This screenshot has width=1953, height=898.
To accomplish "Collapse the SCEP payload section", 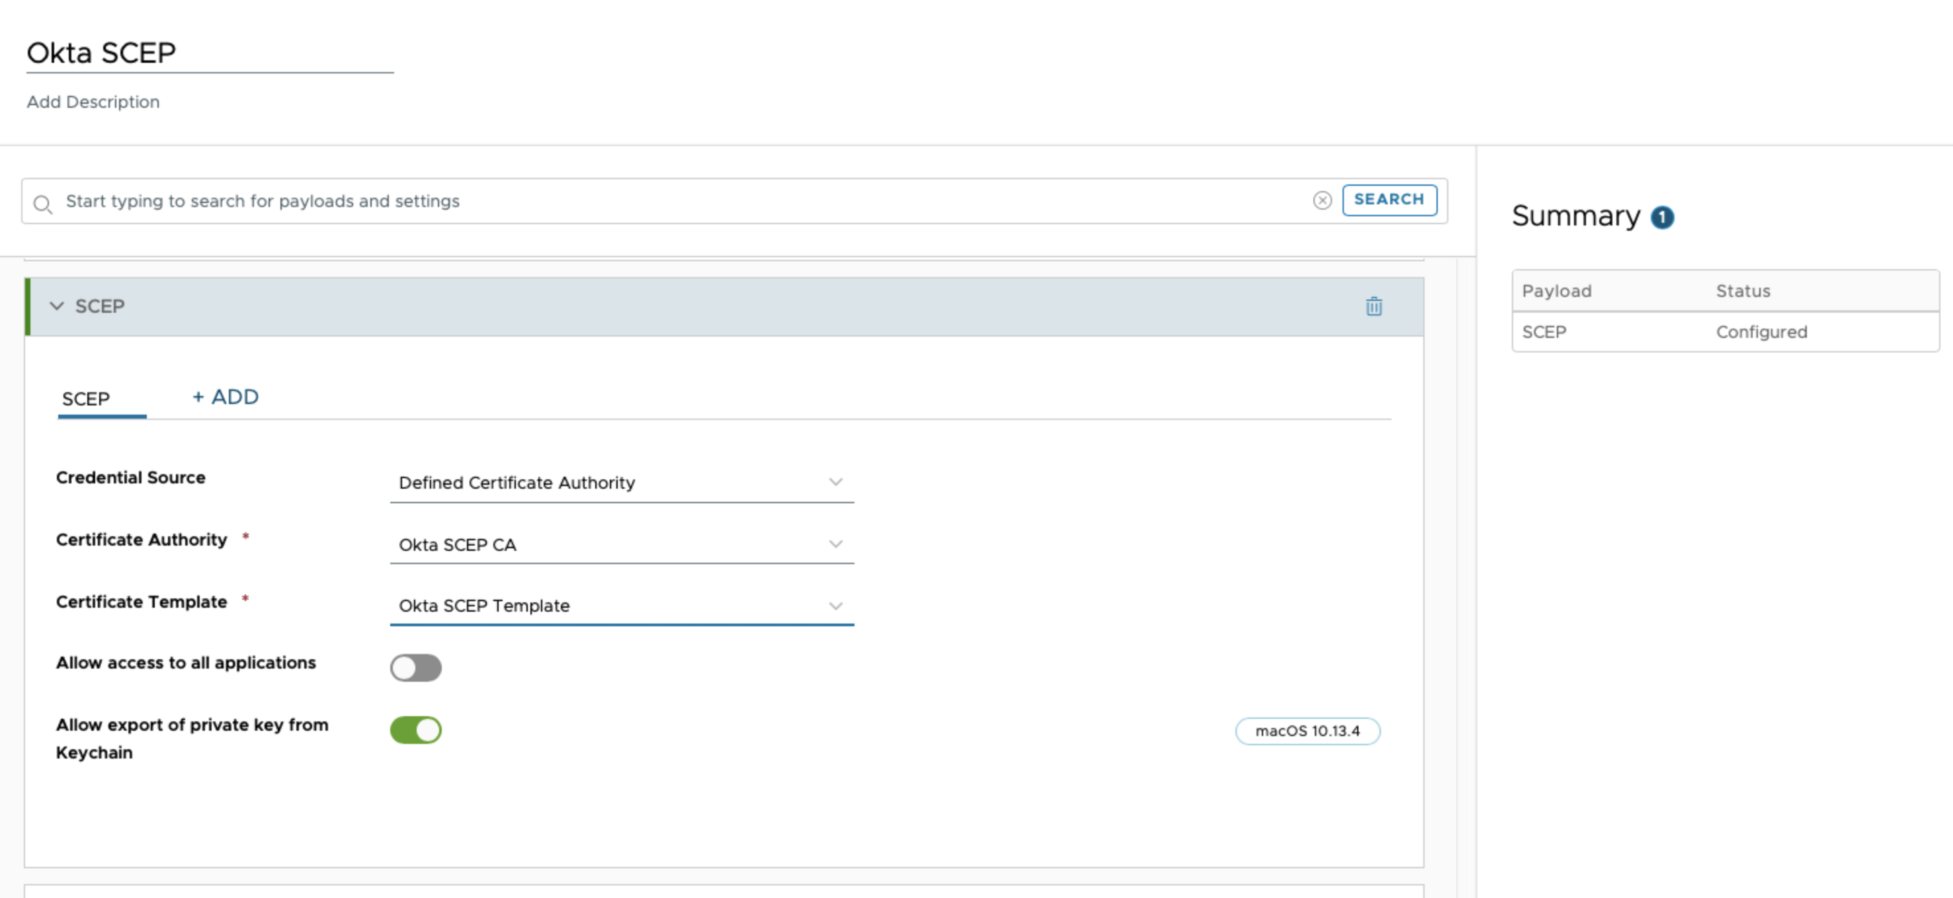I will coord(57,306).
